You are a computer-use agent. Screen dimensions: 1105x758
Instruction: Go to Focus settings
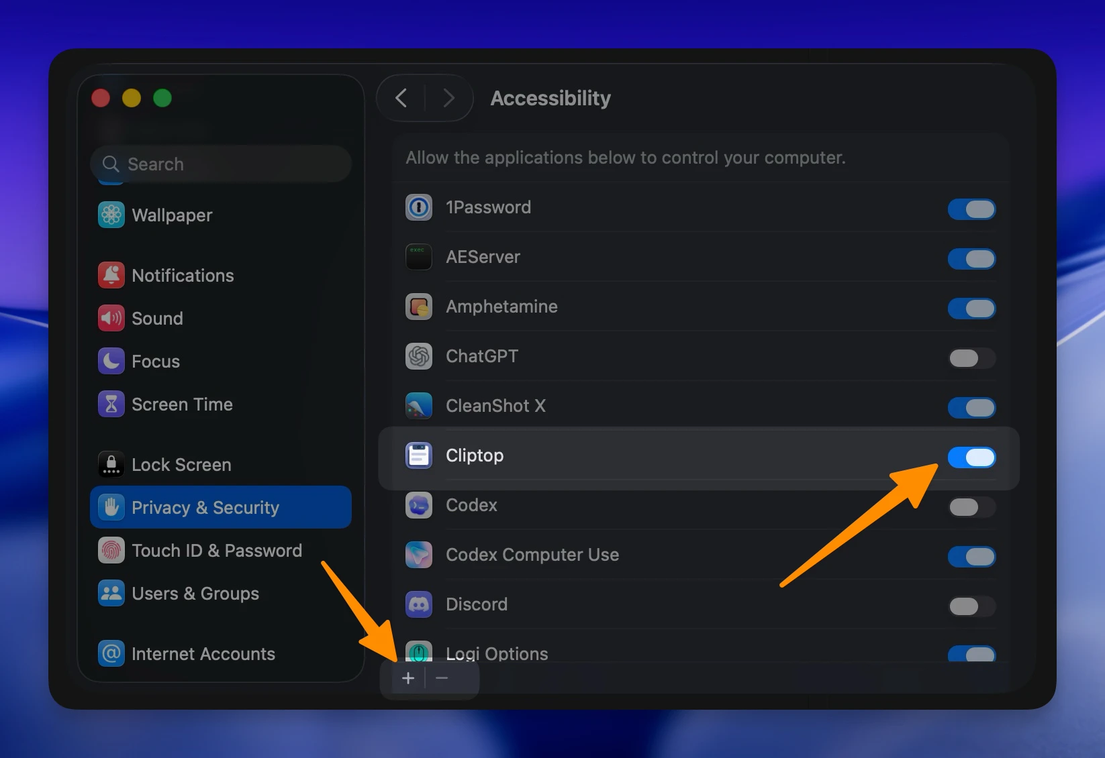click(221, 361)
